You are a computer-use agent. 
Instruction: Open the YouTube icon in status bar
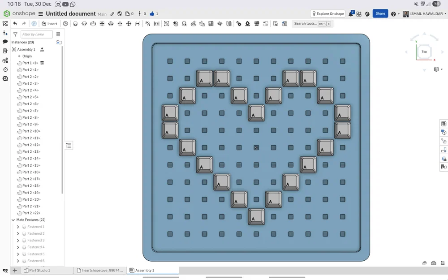tap(65, 4)
